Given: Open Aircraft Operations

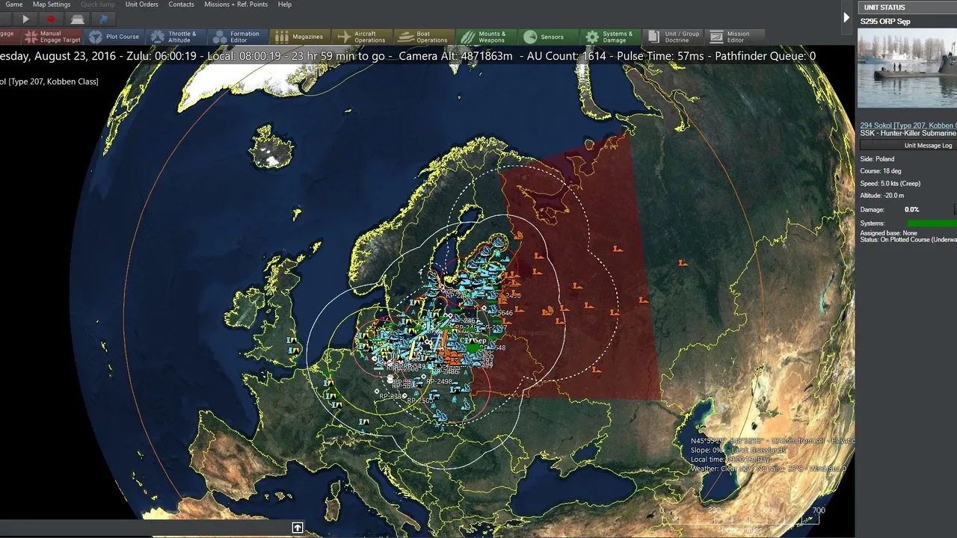Looking at the screenshot, I should coord(360,37).
